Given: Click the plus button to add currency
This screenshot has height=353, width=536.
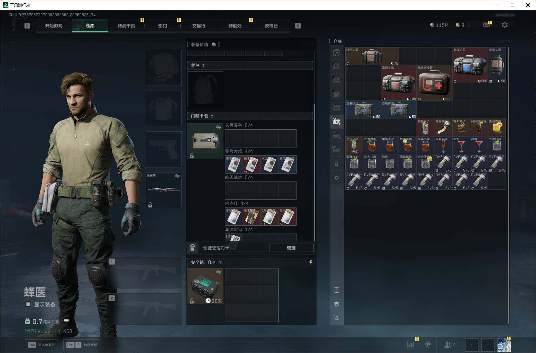Looking at the screenshot, I should tap(468, 25).
